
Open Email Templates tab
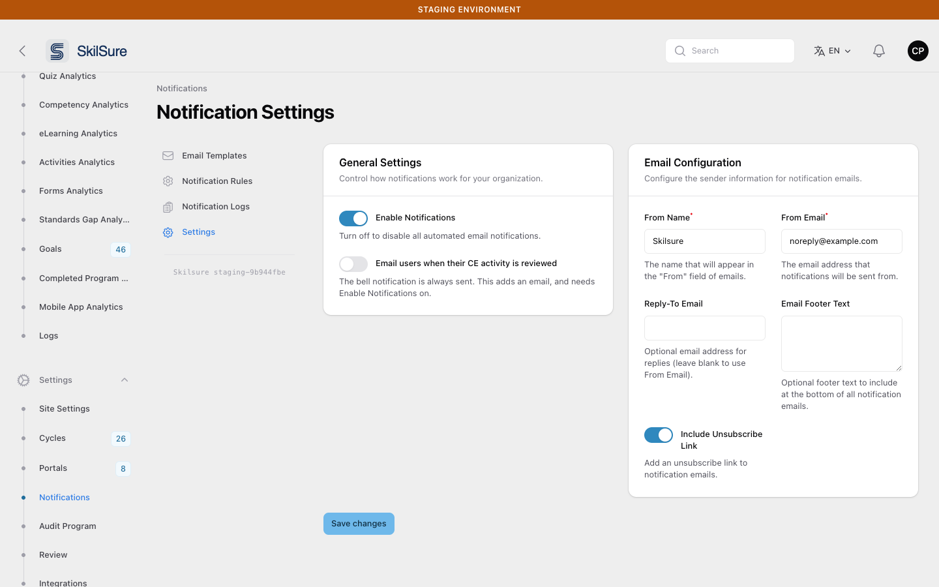(x=215, y=156)
